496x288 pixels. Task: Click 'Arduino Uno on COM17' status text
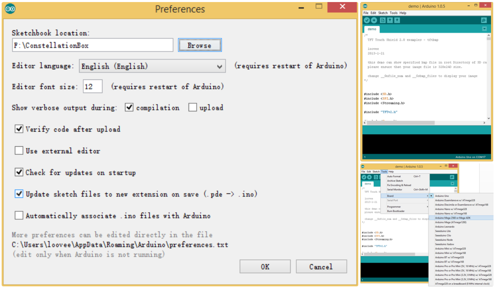pyautogui.click(x=470, y=157)
